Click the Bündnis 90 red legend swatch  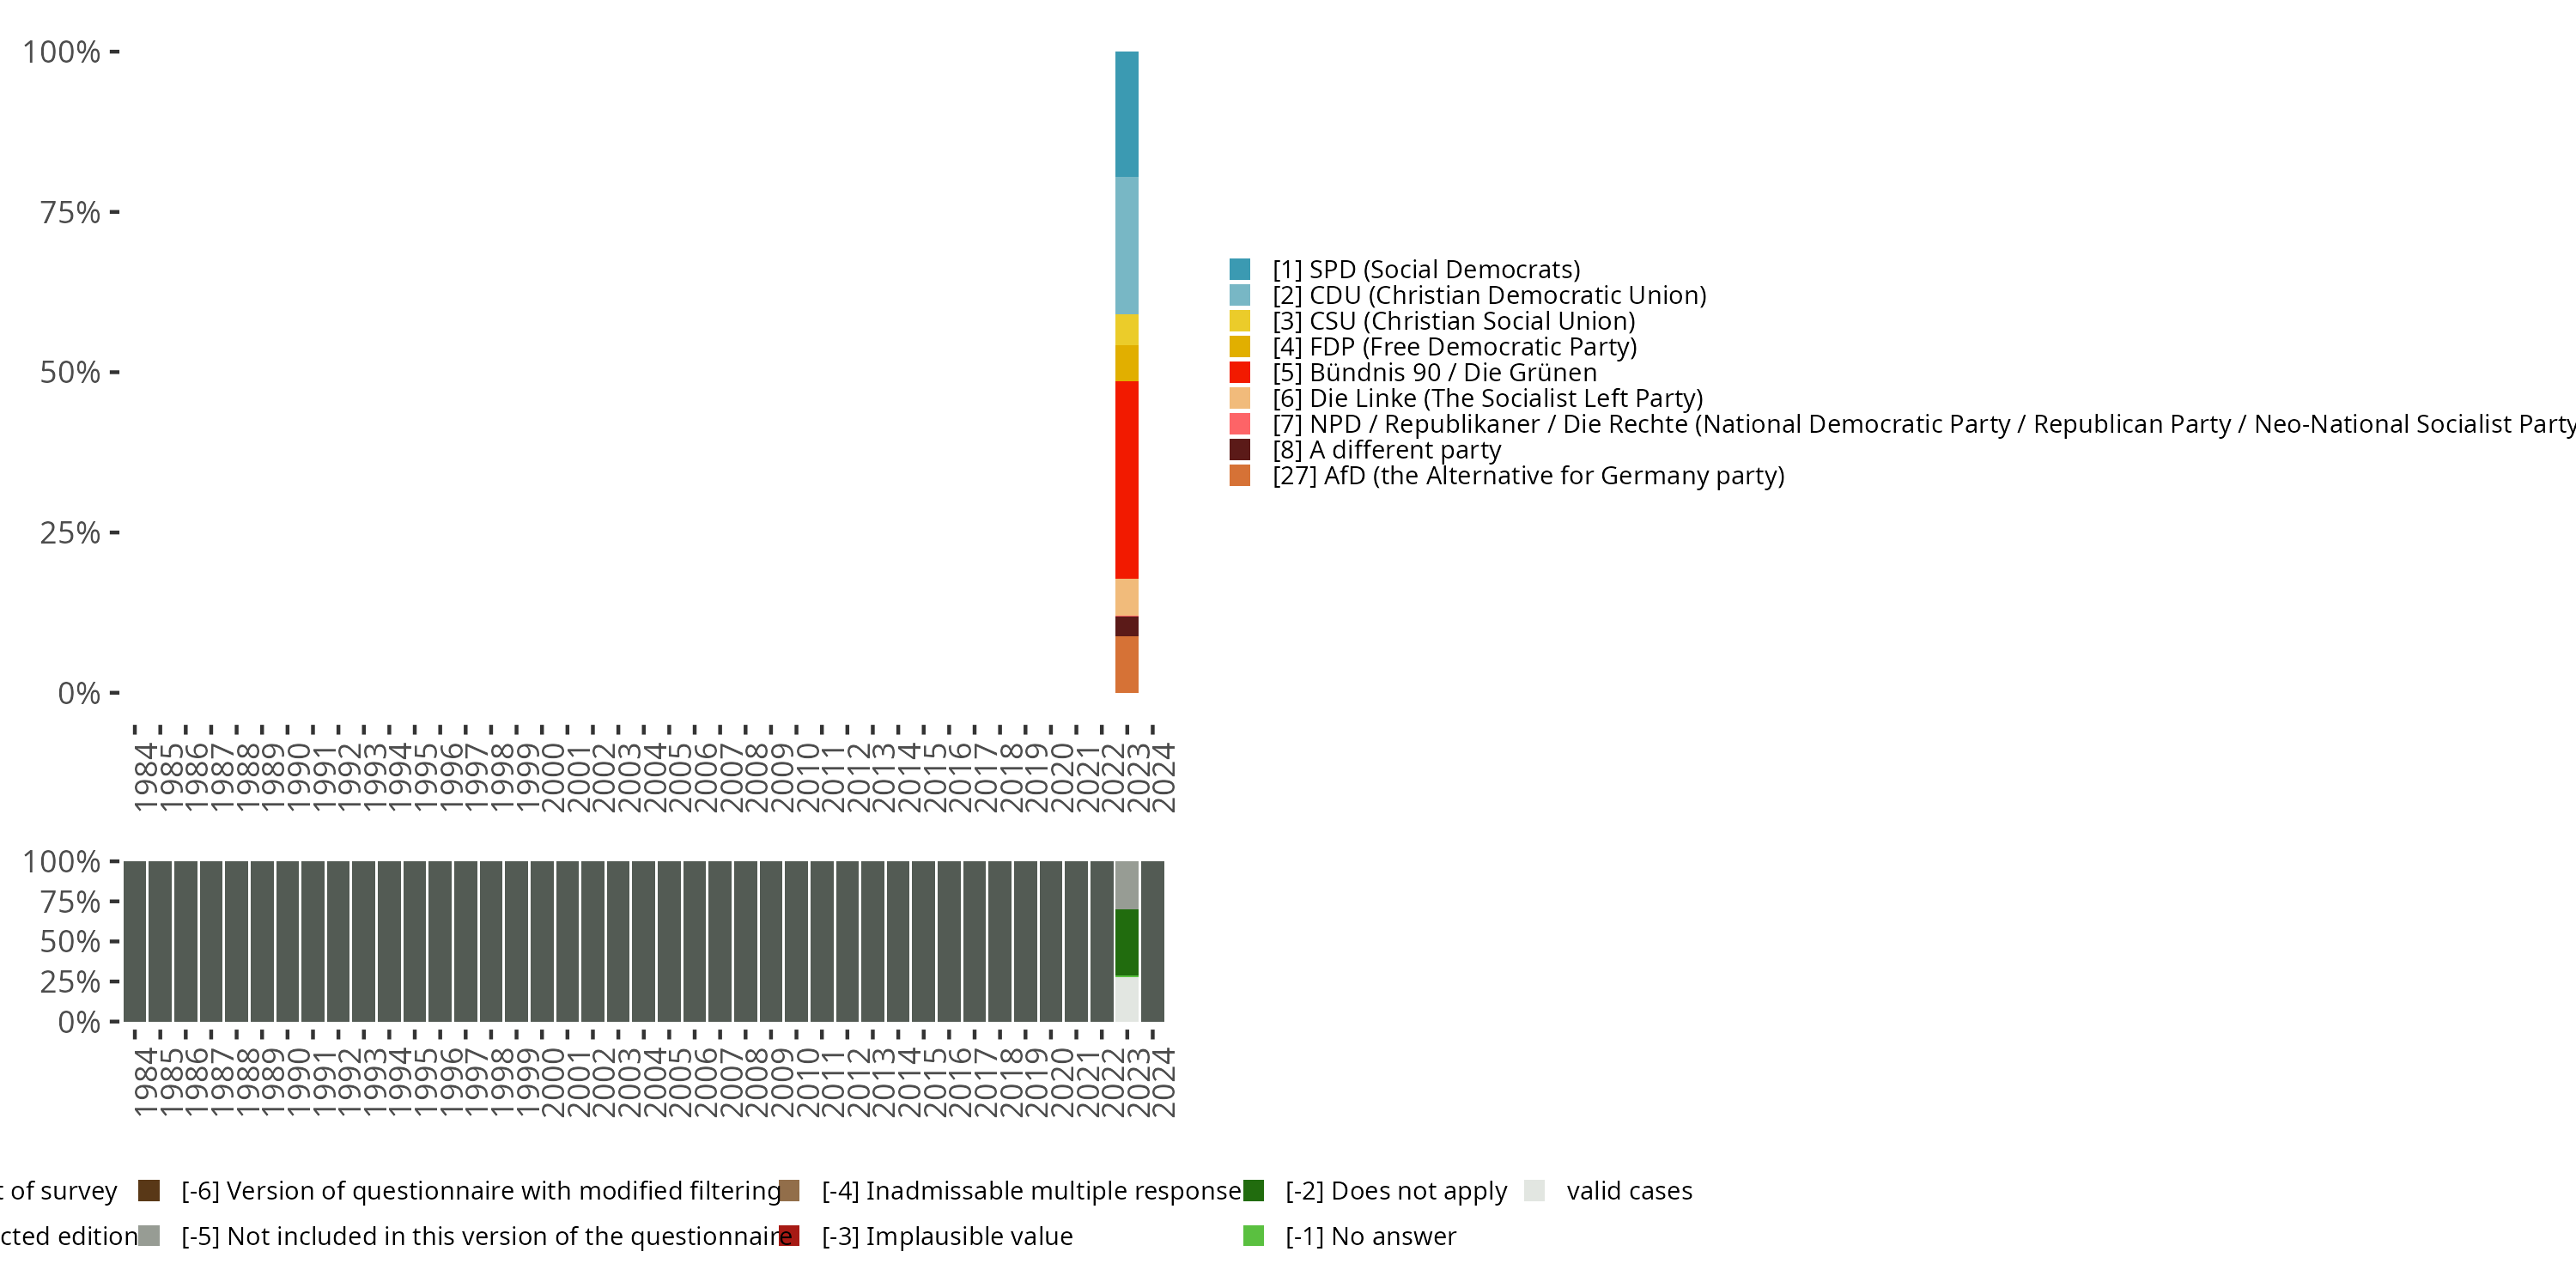(1239, 372)
